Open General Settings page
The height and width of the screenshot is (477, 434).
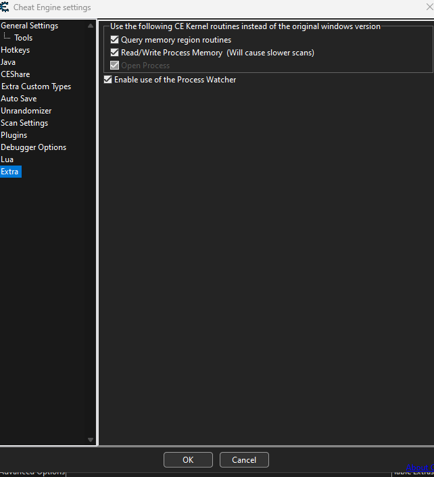point(29,26)
